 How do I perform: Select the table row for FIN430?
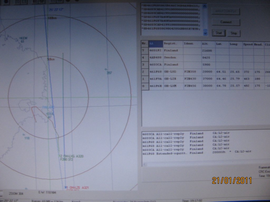click(190, 79)
